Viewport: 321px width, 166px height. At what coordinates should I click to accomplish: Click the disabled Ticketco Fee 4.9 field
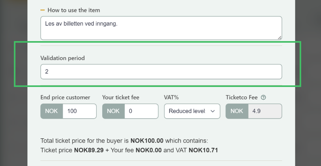click(x=265, y=111)
